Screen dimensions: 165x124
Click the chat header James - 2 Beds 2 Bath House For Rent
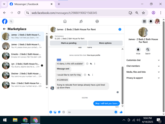click(76, 29)
